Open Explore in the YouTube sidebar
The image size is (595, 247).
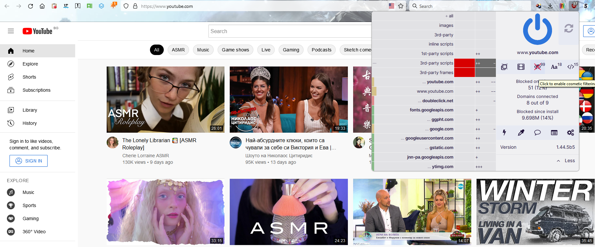coord(37,64)
